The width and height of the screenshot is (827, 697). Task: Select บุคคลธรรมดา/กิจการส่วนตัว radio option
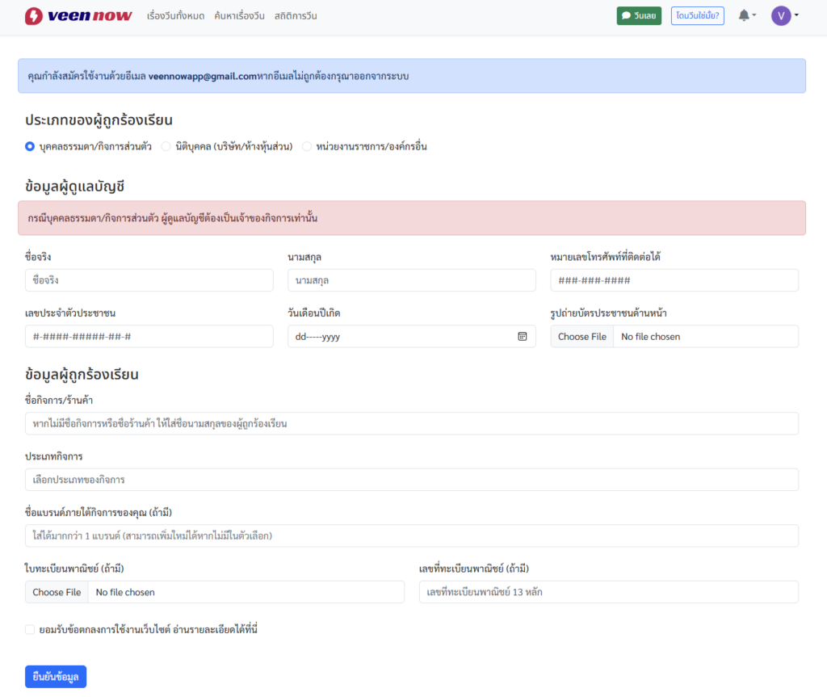(x=30, y=146)
